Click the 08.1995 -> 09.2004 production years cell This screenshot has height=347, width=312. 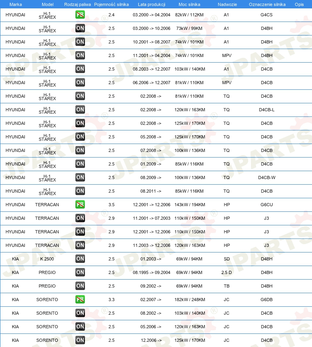152,272
